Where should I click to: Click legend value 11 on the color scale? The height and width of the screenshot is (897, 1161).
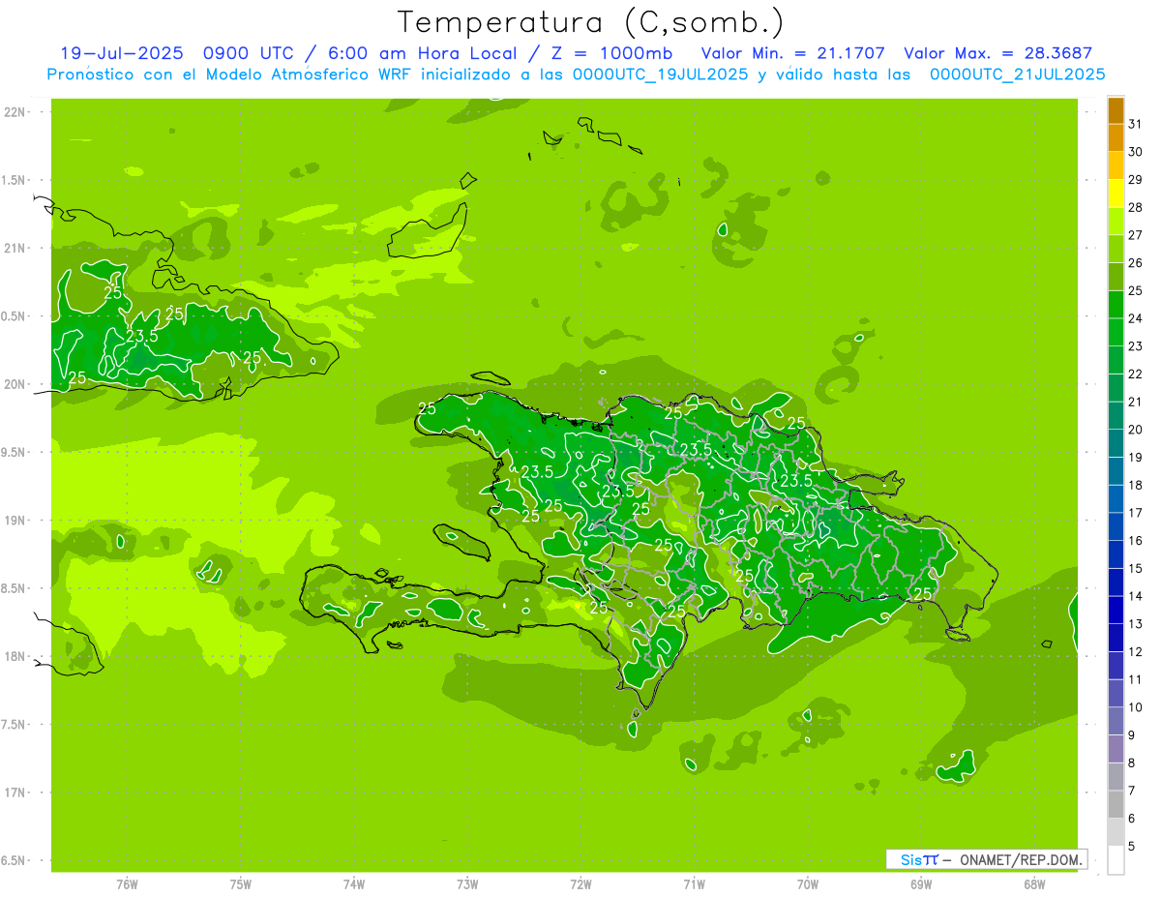click(x=1135, y=679)
